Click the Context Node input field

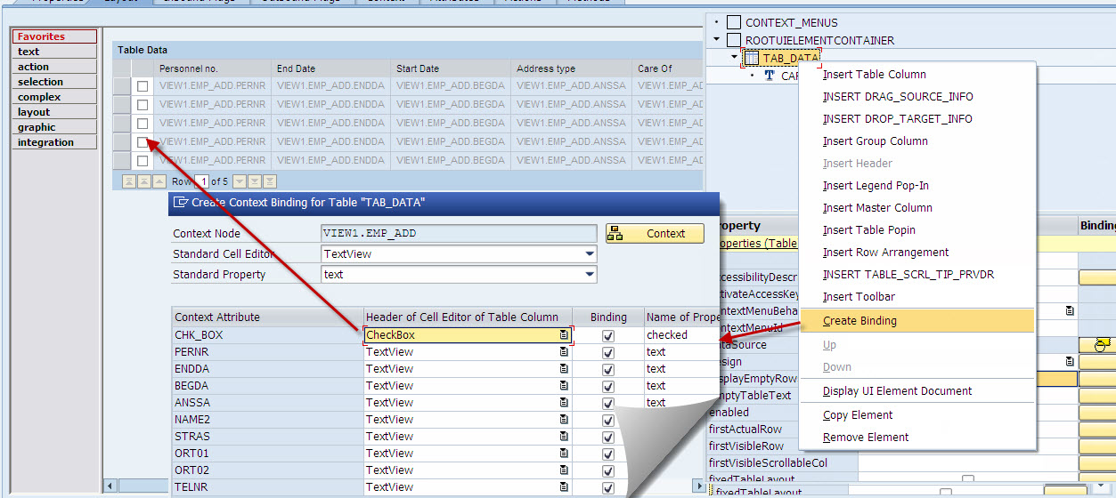point(459,234)
